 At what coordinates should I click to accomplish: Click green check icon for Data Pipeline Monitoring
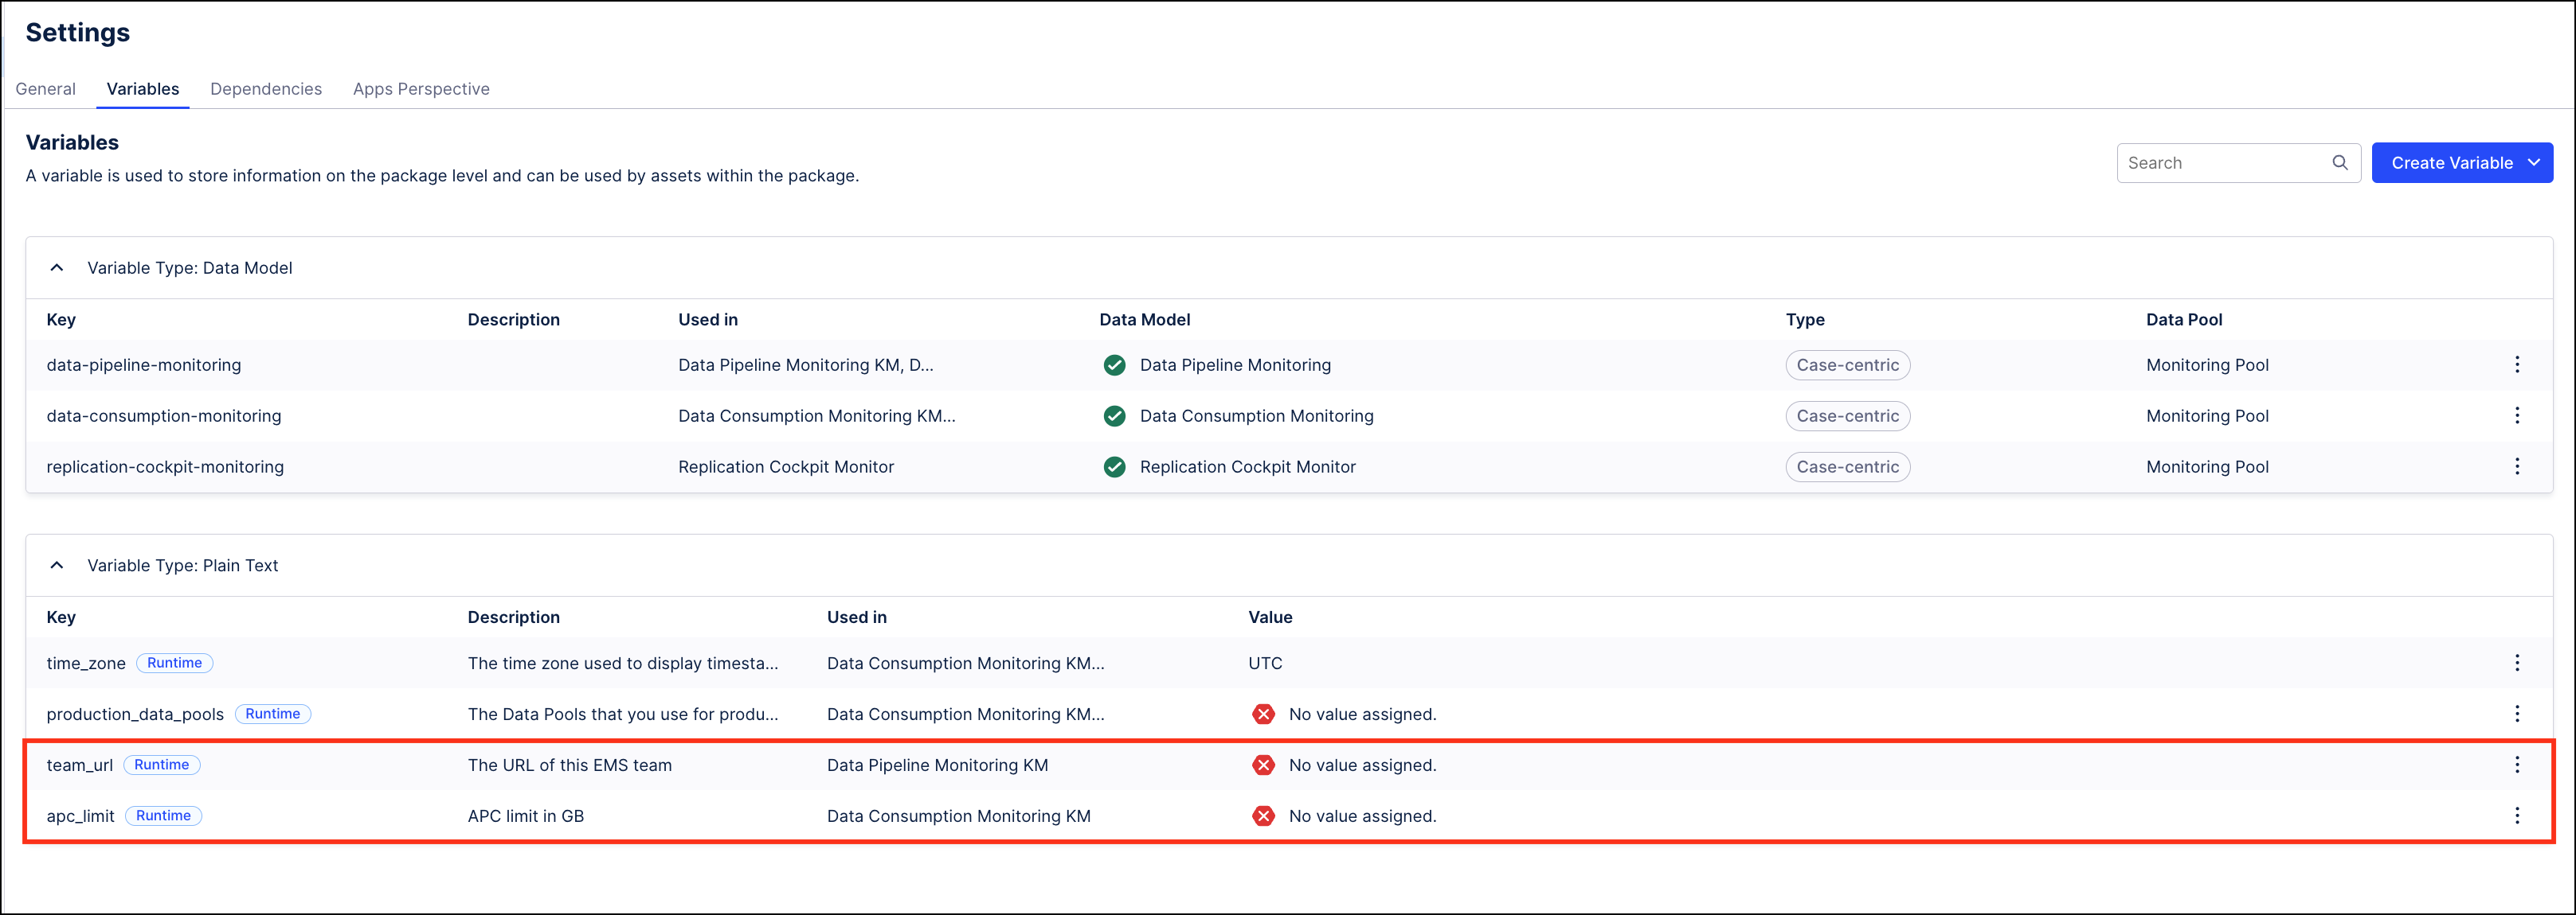click(x=1114, y=365)
